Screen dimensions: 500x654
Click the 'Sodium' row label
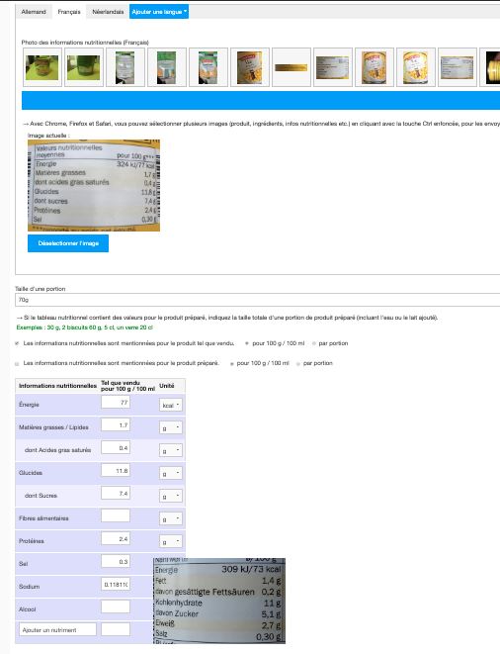click(x=30, y=587)
